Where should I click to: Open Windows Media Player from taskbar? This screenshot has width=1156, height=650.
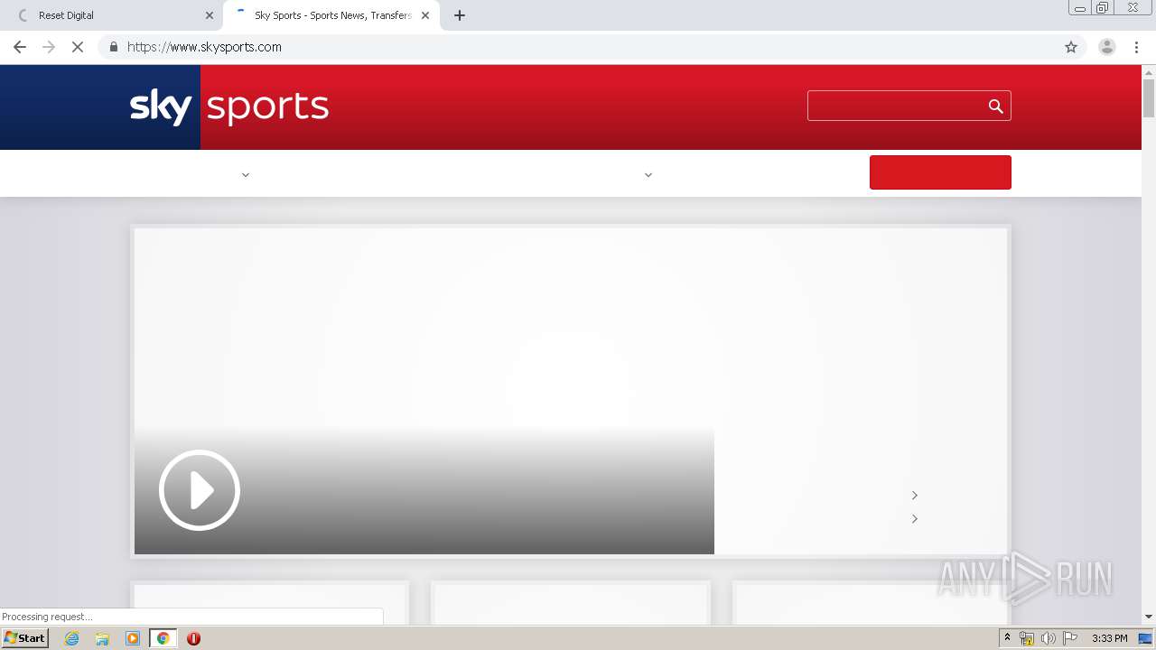133,638
